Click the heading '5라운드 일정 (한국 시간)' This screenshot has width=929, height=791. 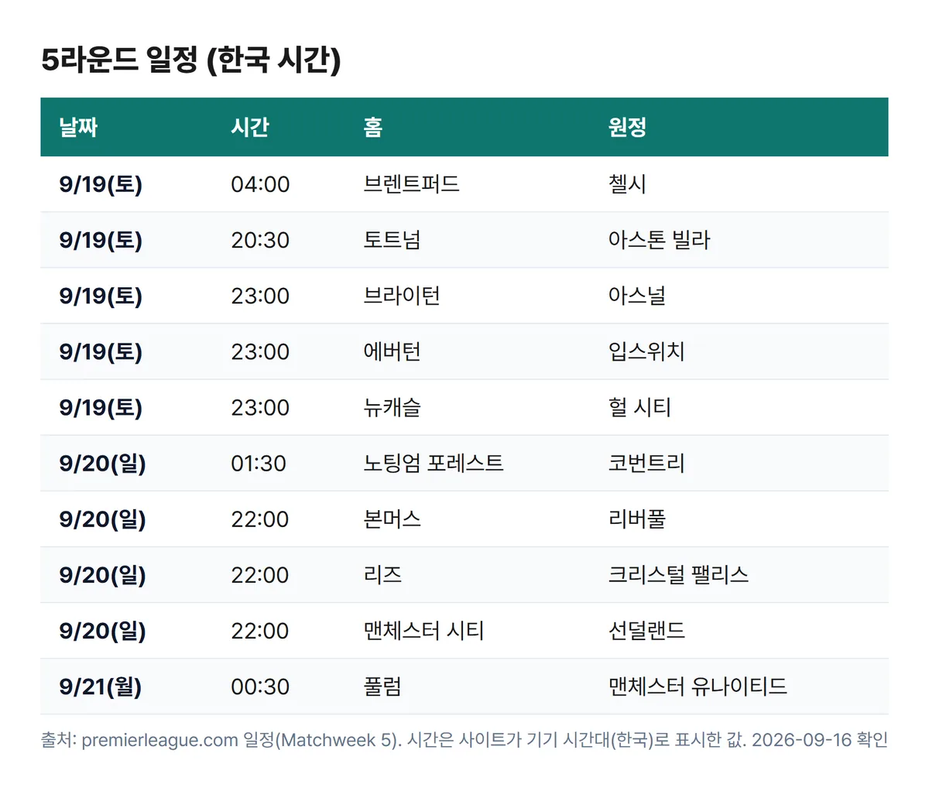[x=190, y=60]
